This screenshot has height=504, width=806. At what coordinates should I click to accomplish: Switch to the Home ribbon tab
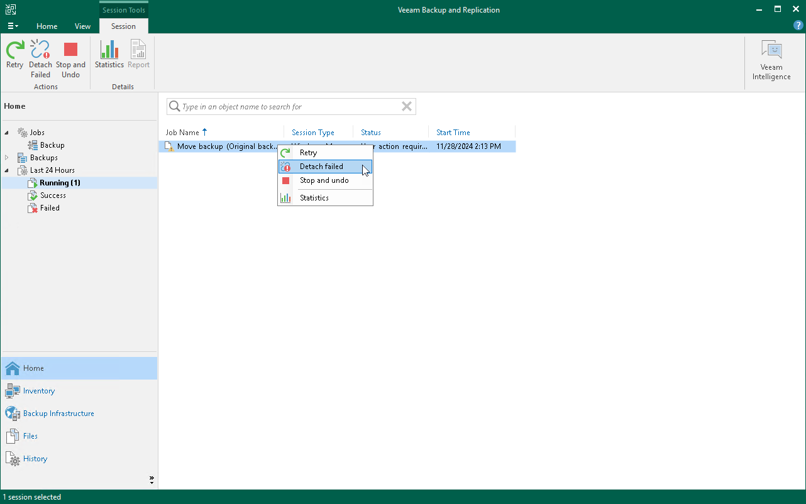tap(47, 26)
